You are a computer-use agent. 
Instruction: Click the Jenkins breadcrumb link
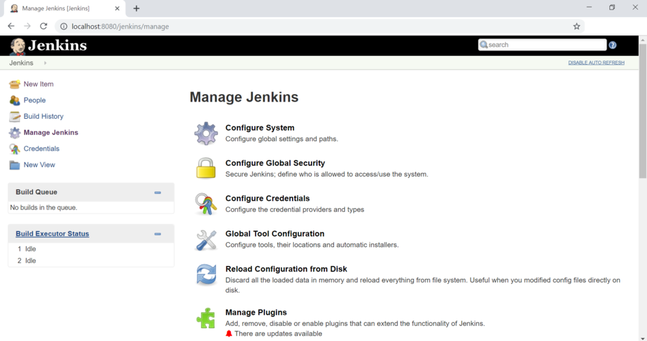21,63
